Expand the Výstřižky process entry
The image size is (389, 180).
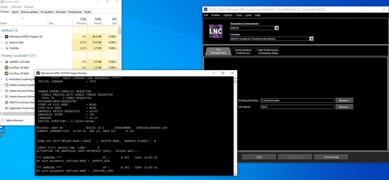click(x=2, y=48)
